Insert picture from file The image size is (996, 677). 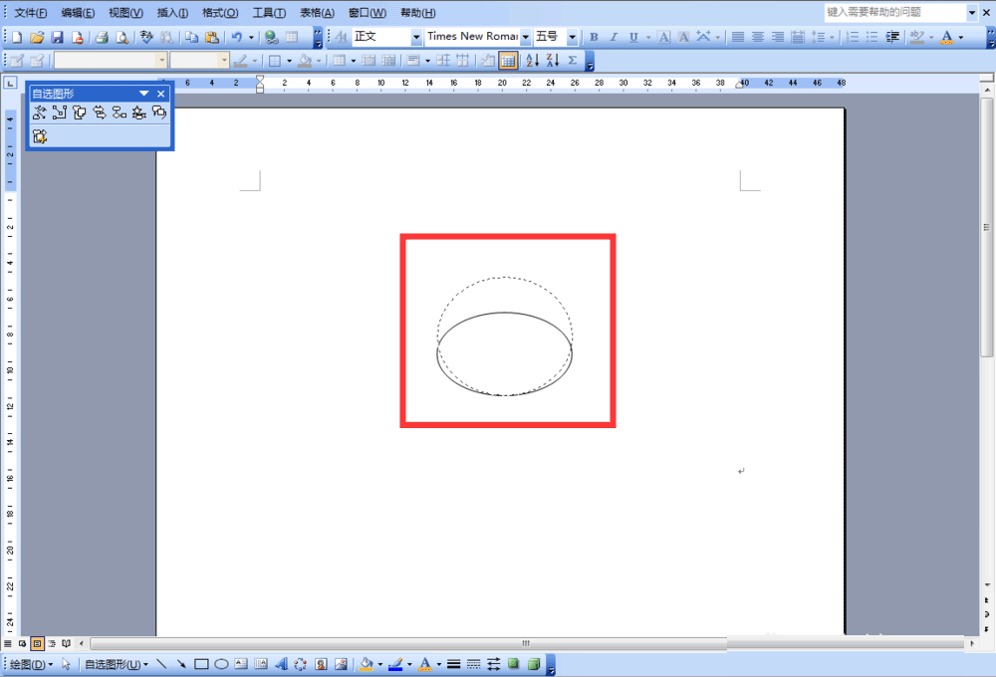click(x=341, y=664)
